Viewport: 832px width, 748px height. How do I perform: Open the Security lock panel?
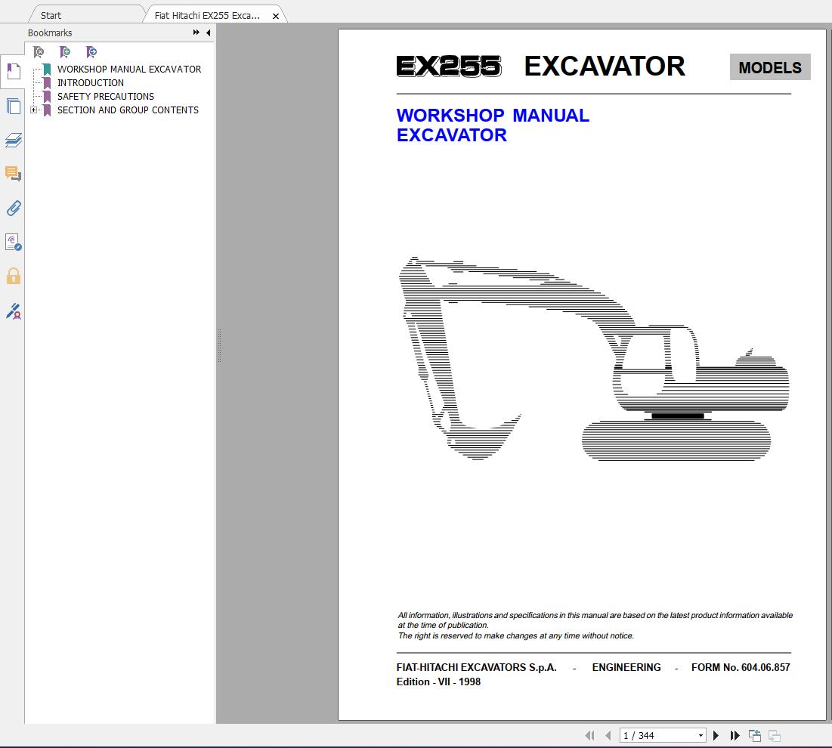pyautogui.click(x=14, y=276)
